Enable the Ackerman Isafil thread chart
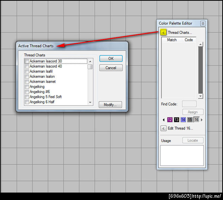 27,71
